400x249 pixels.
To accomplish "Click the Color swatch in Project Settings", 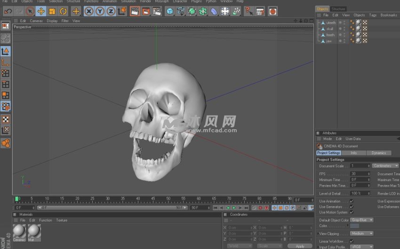I will pos(355,226).
